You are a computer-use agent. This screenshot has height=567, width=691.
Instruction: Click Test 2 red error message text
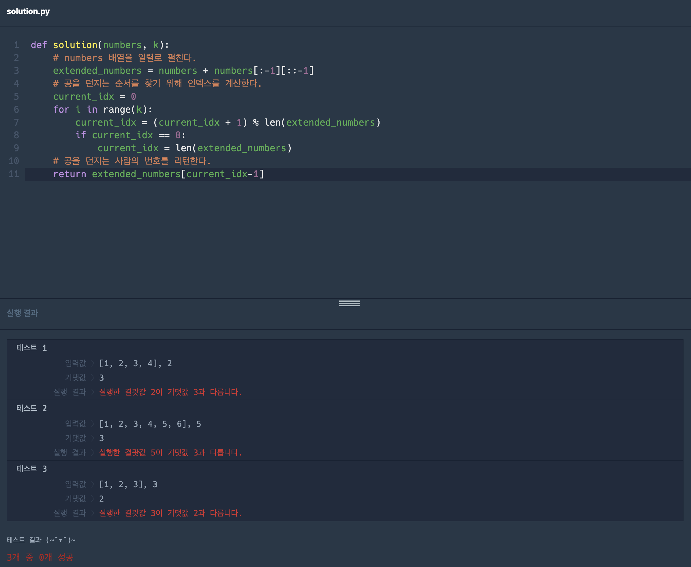(170, 453)
